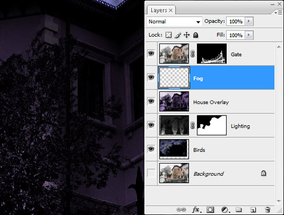Open the Layers panel flyout menu
The image size is (284, 215).
278,12
